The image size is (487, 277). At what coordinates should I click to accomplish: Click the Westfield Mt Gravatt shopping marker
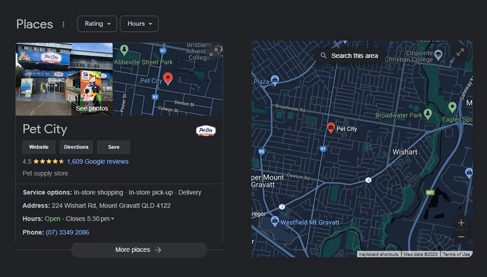[x=274, y=221]
